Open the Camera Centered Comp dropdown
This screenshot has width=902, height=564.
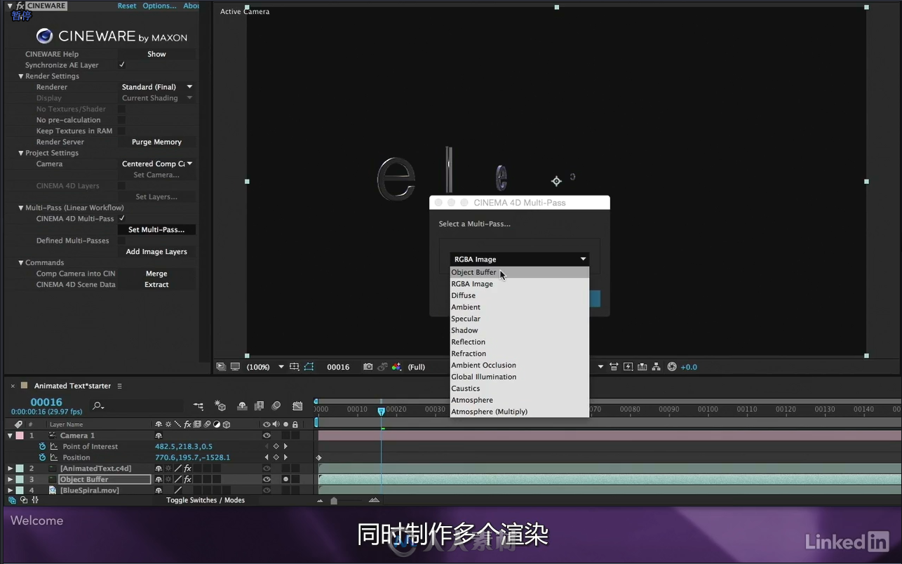157,163
